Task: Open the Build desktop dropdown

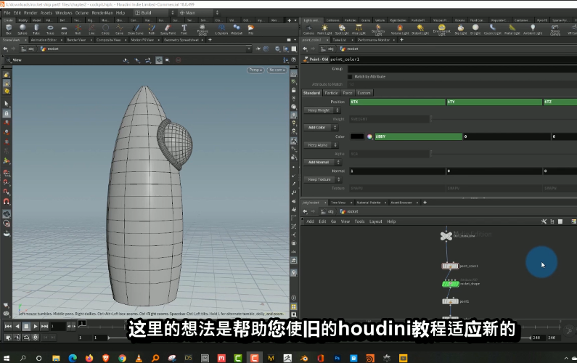Action: pos(154,12)
